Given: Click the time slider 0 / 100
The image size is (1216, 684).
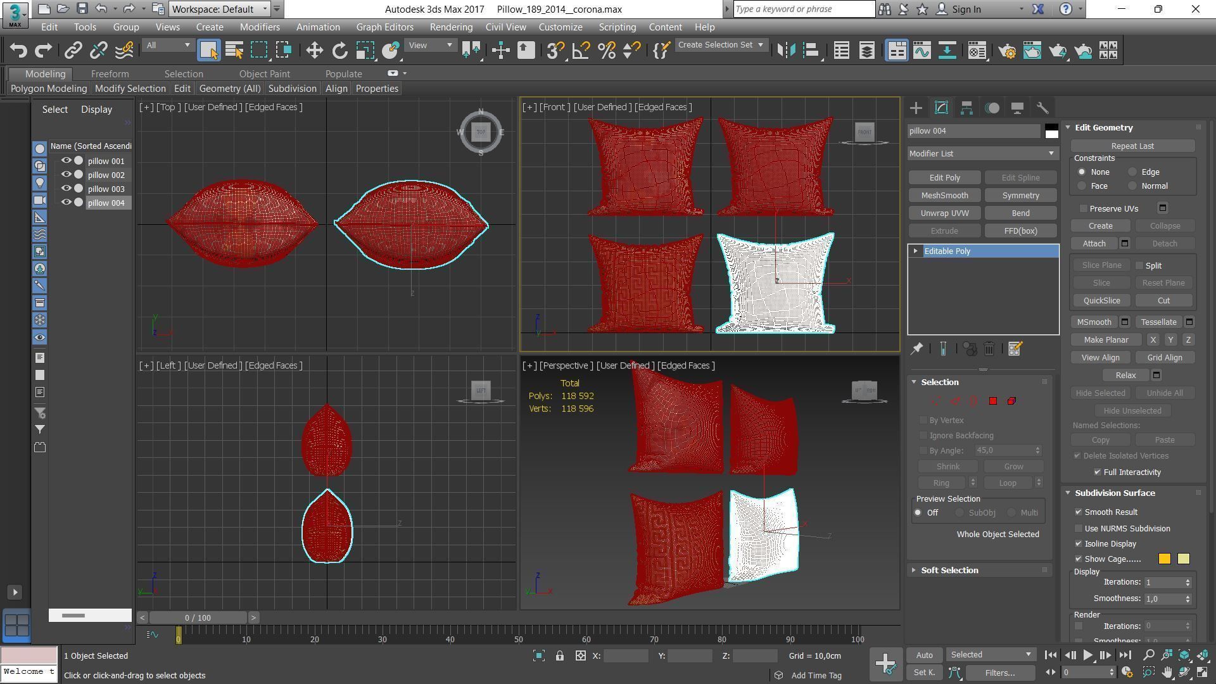Looking at the screenshot, I should [x=198, y=617].
